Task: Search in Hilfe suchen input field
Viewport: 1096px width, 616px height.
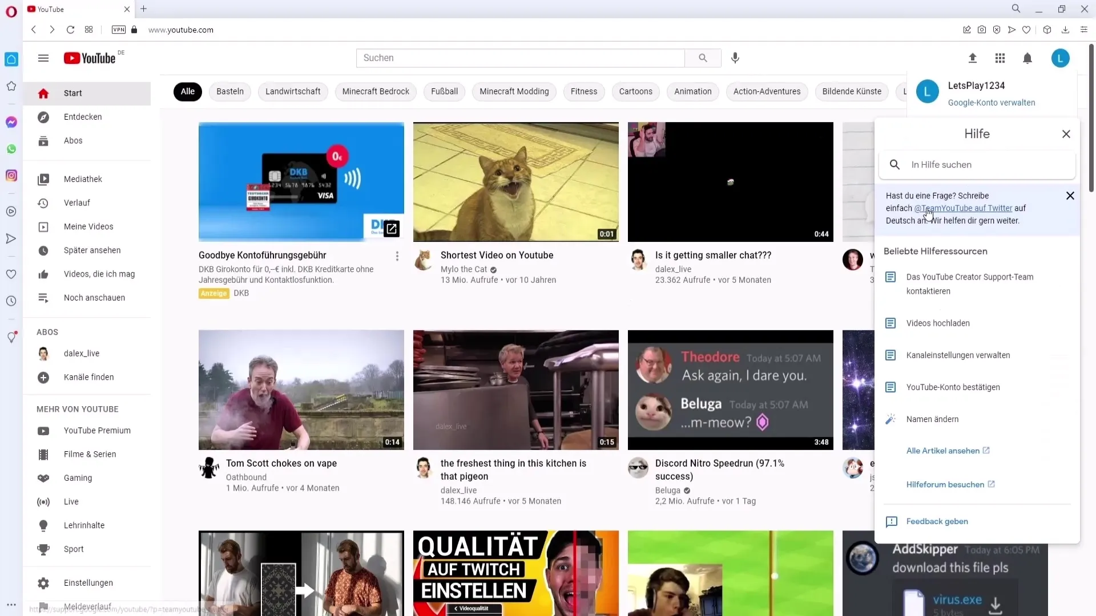Action: [978, 164]
